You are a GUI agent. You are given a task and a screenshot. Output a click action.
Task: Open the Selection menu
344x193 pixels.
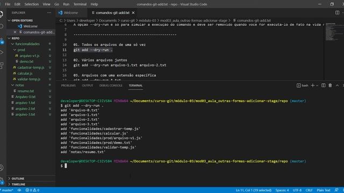[31, 4]
